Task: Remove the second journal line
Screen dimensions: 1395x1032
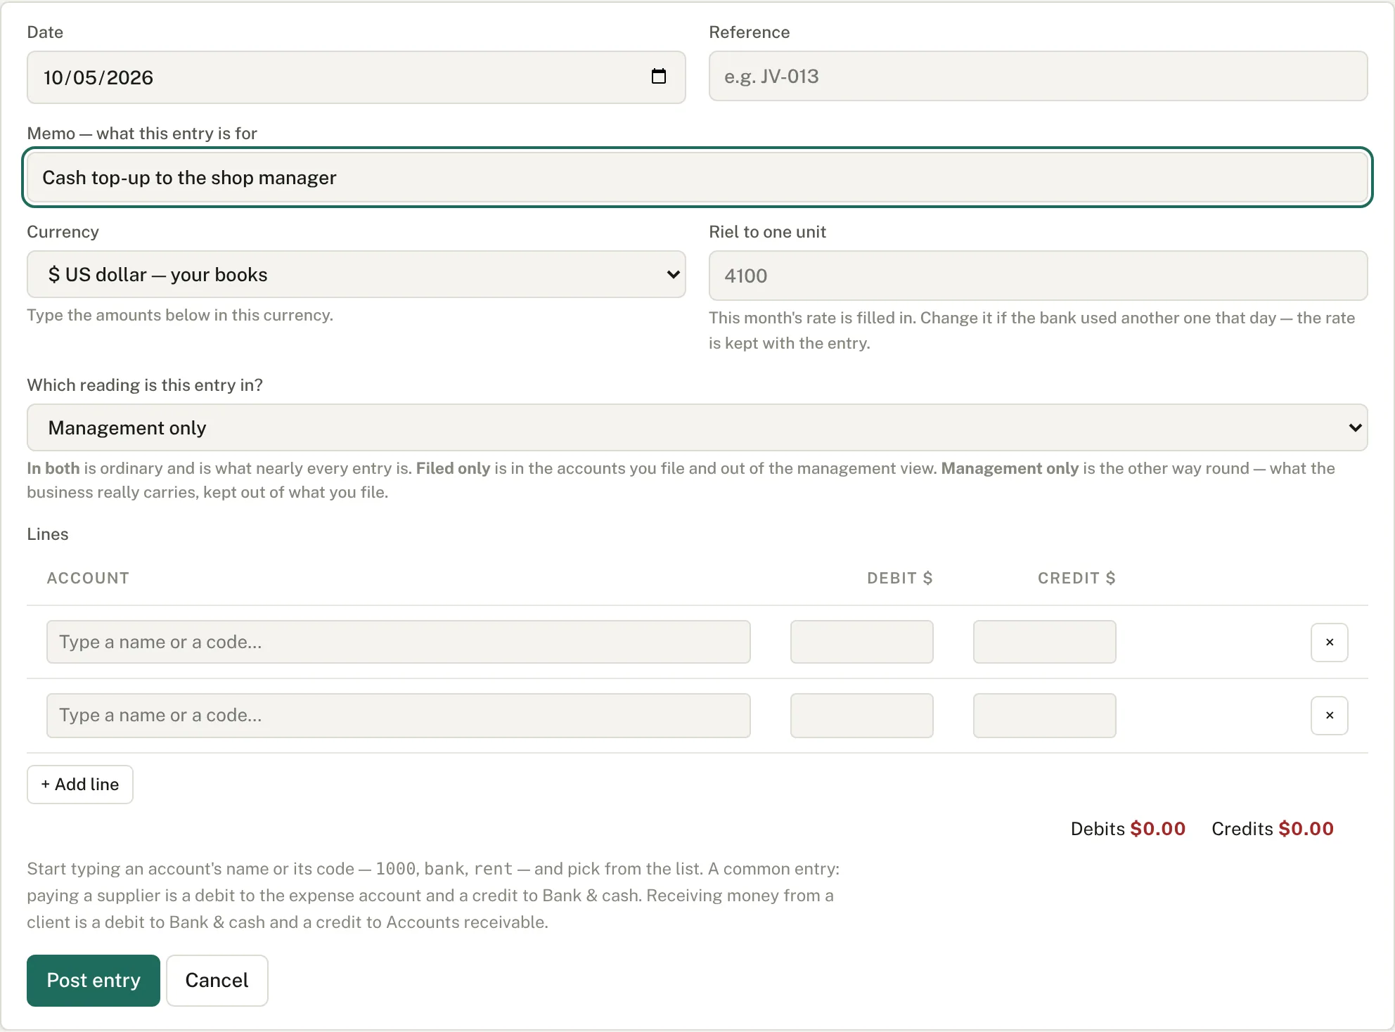Action: click(1329, 715)
